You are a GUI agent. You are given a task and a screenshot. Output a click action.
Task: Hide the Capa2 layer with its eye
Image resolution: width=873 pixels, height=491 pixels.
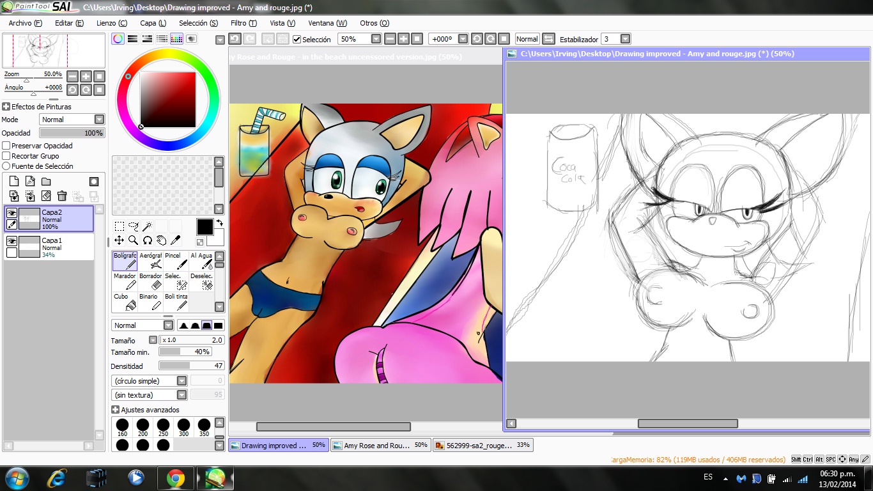click(x=12, y=213)
